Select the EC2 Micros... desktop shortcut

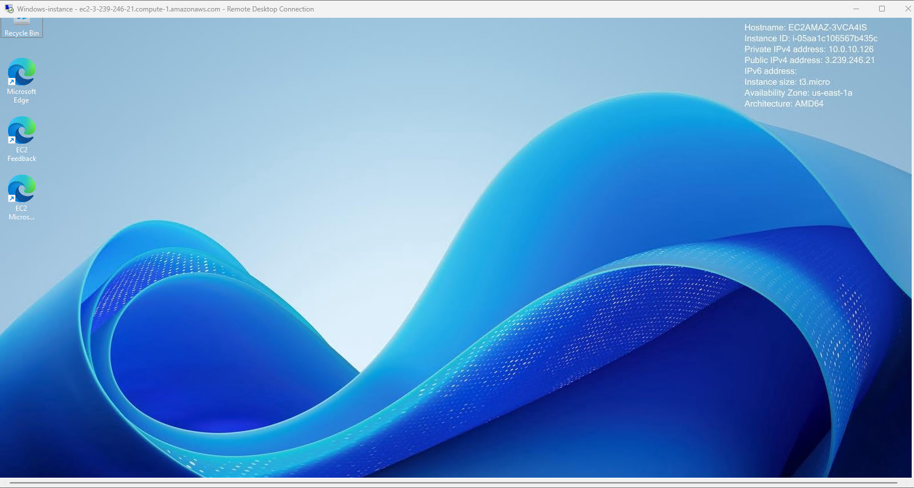[x=22, y=198]
